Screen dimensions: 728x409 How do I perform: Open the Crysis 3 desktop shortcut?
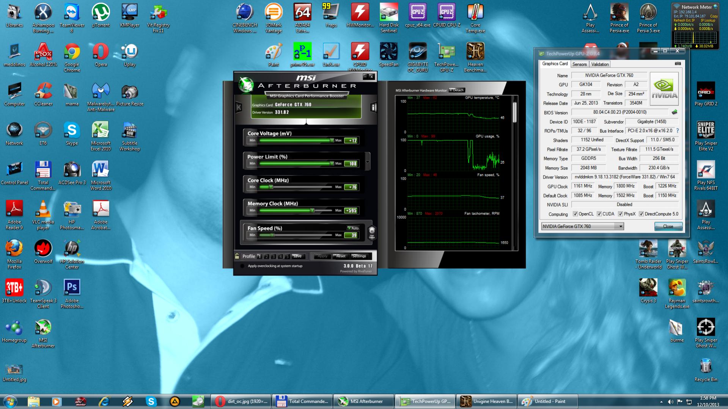point(648,291)
